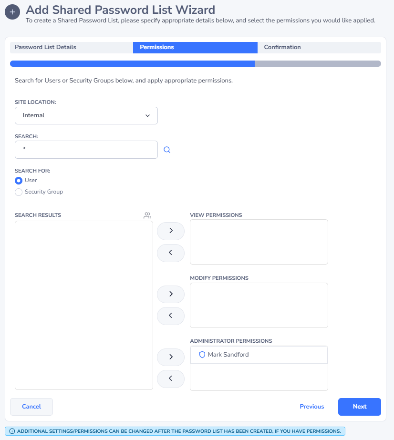Image resolution: width=394 pixels, height=440 pixels.
Task: Open the Permissions tab
Action: 195,48
